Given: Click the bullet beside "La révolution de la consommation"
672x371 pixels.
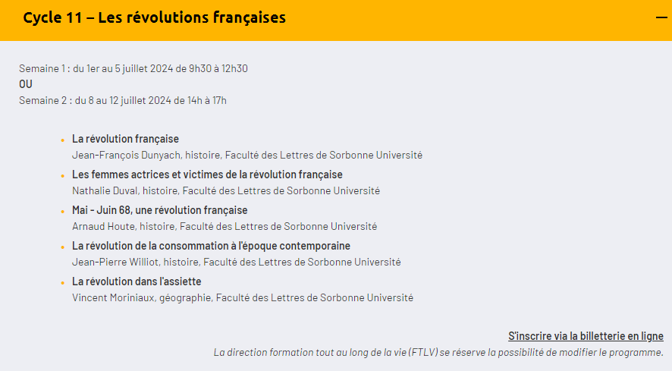Looking at the screenshot, I should 62,247.
